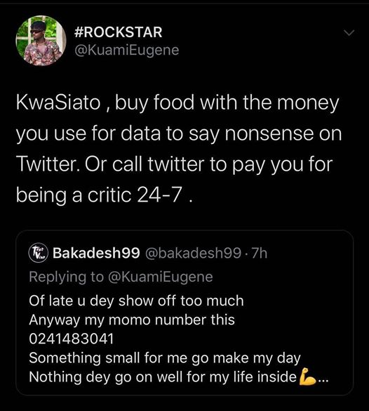Click 'Something small for me go make my day'
Screen dimensions: 369x411
tap(165, 358)
